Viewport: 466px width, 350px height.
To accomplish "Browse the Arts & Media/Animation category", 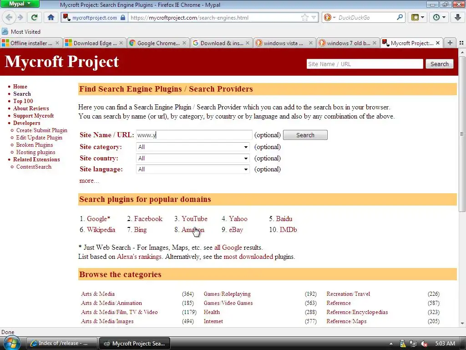I will click(x=111, y=303).
